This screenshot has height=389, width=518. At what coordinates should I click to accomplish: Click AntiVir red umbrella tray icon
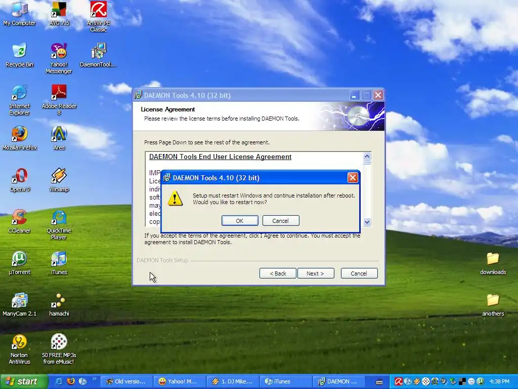399,381
